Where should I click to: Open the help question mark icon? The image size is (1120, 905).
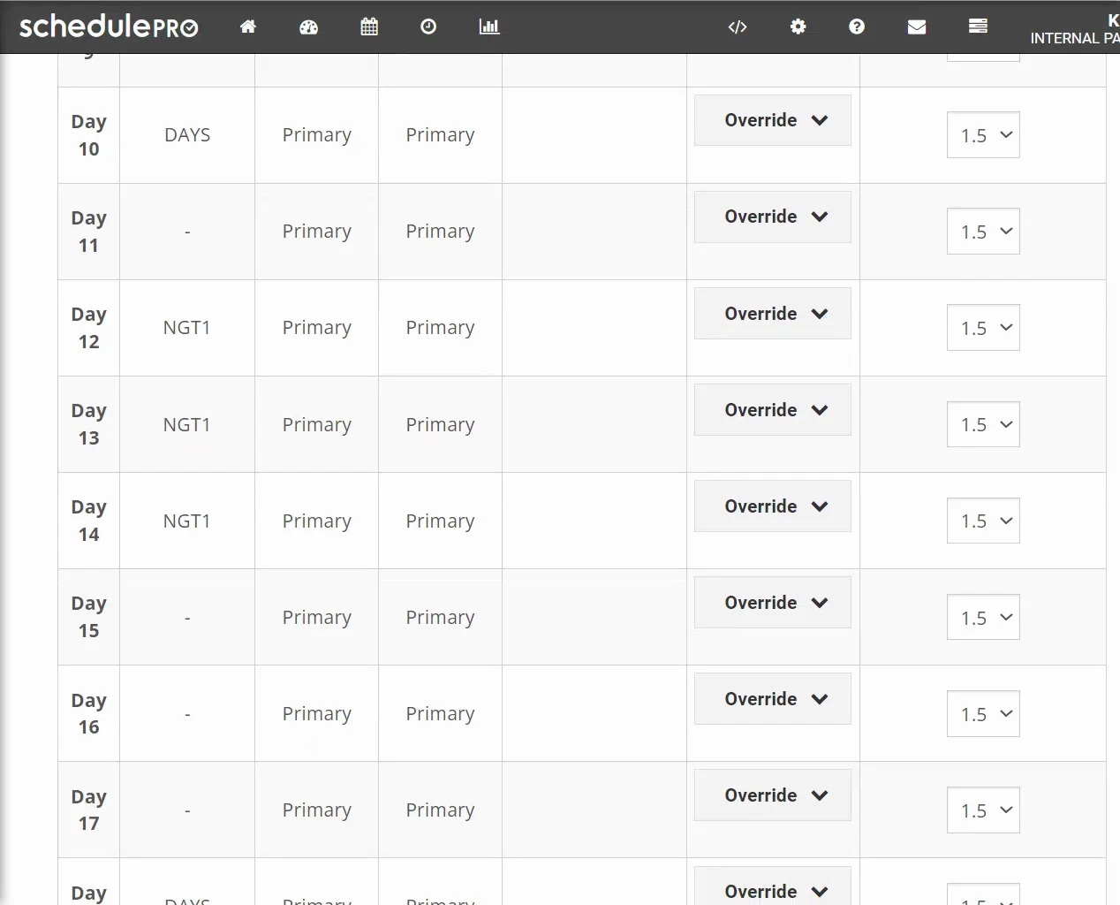click(x=857, y=27)
